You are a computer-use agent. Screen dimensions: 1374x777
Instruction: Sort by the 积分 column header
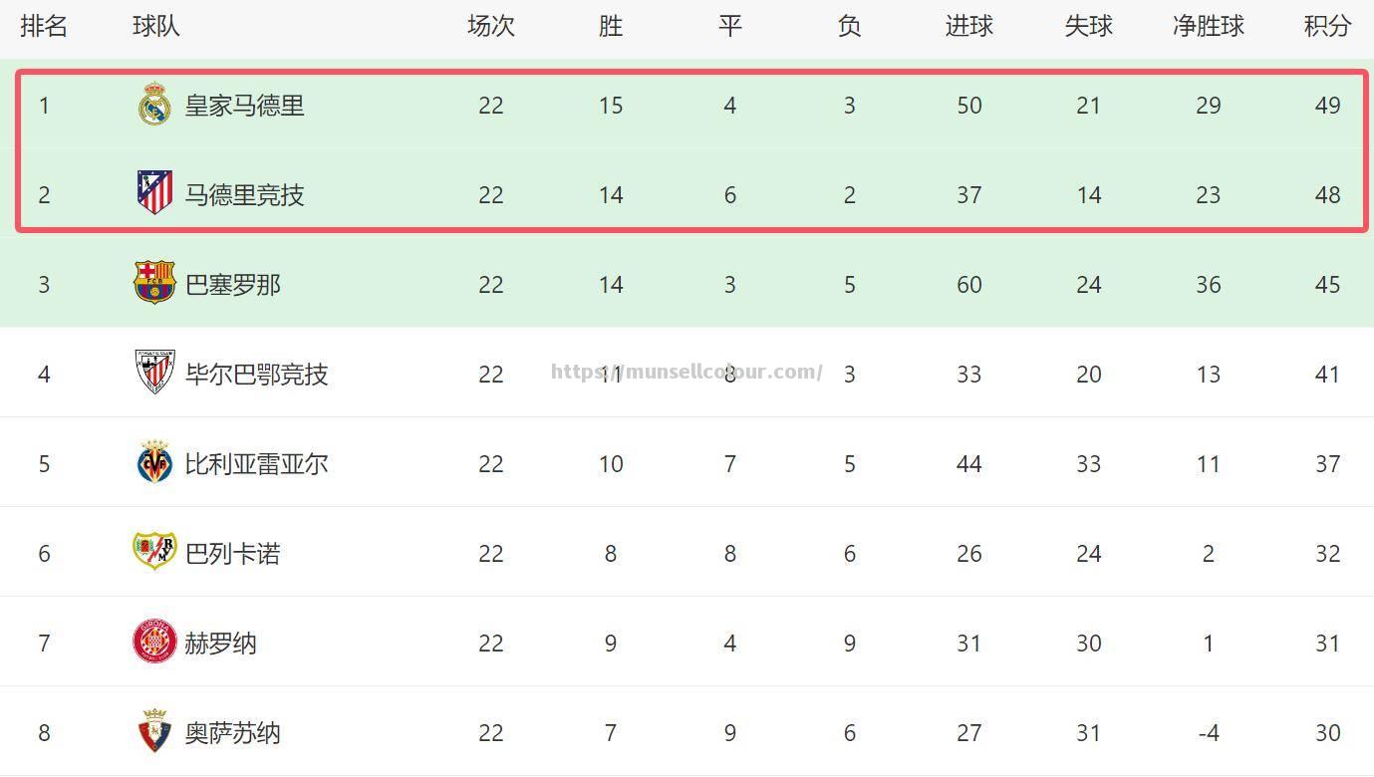pyautogui.click(x=1327, y=26)
